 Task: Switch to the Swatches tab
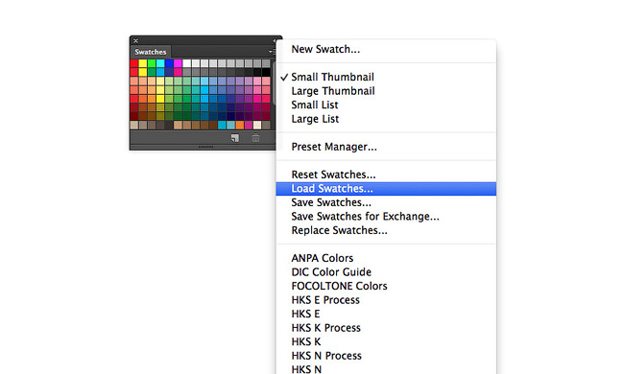[x=151, y=52]
